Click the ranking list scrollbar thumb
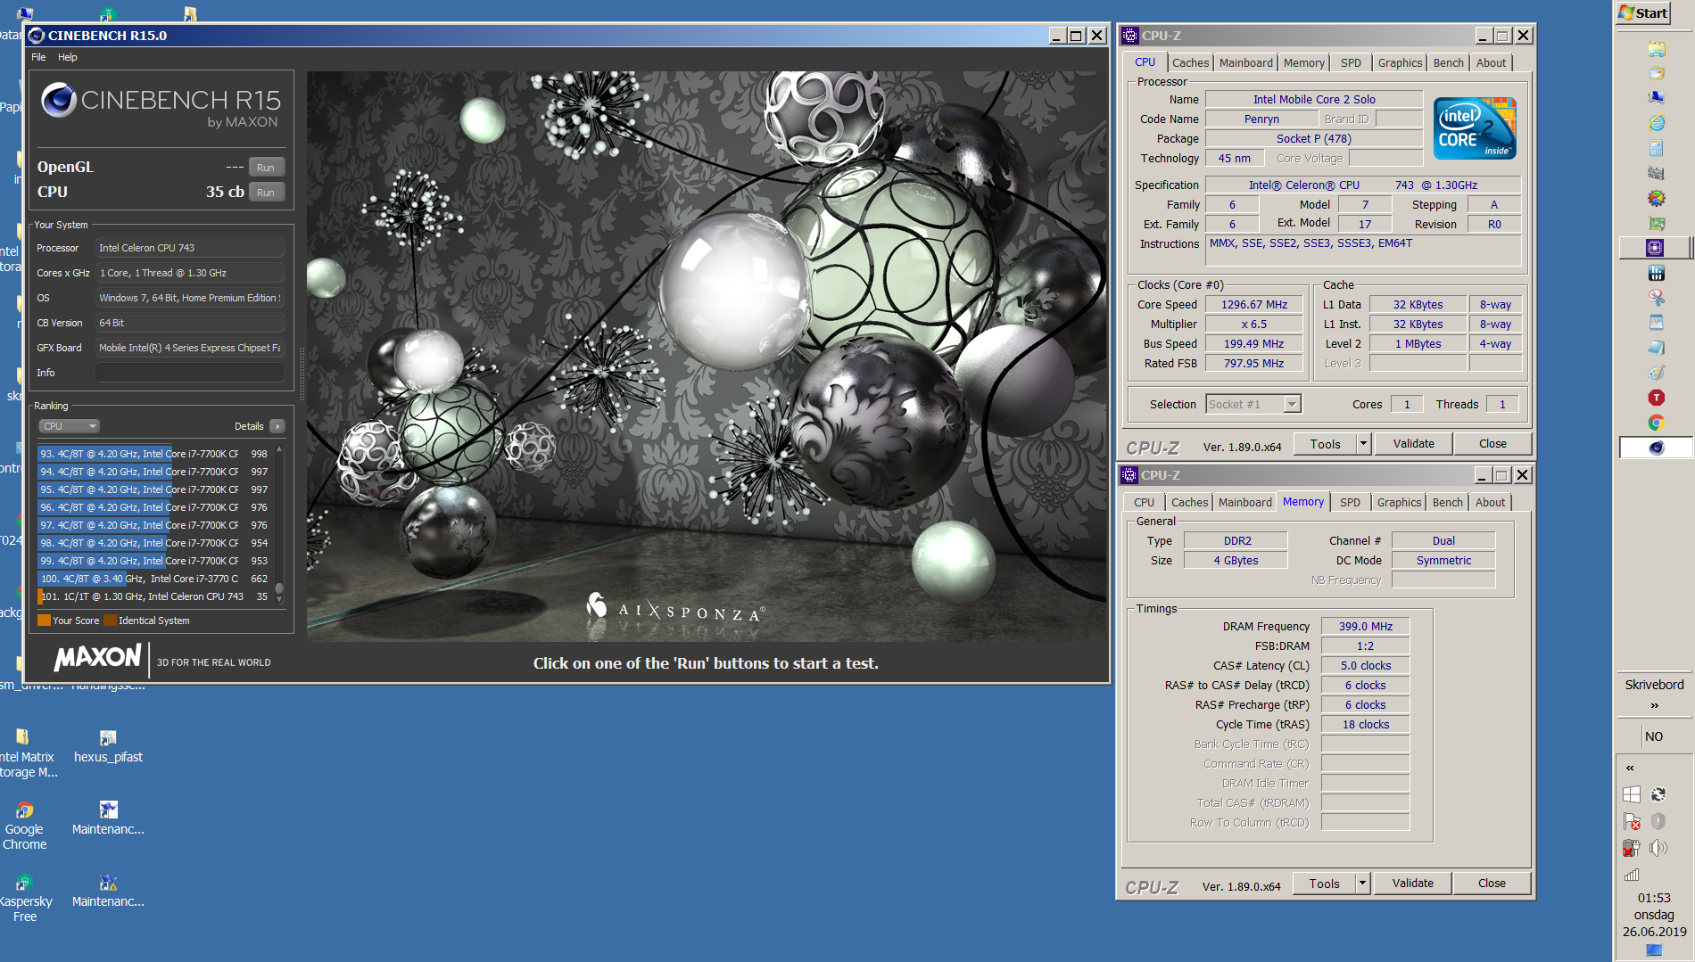Screen dimensions: 1695x962 279,588
